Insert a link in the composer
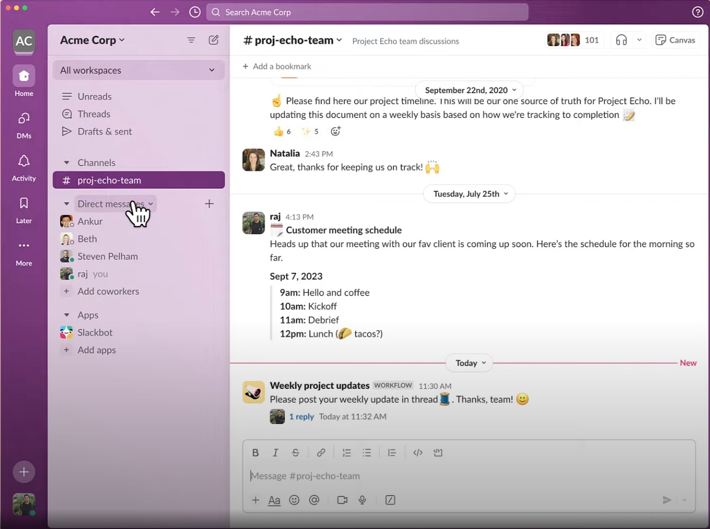Image resolution: width=710 pixels, height=529 pixels. (321, 453)
